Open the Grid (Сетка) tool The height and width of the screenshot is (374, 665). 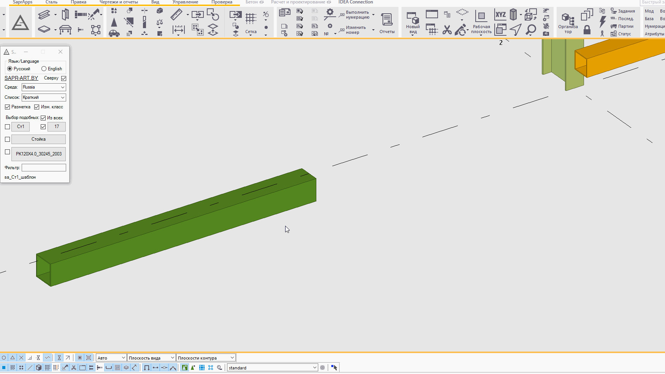coord(251,19)
